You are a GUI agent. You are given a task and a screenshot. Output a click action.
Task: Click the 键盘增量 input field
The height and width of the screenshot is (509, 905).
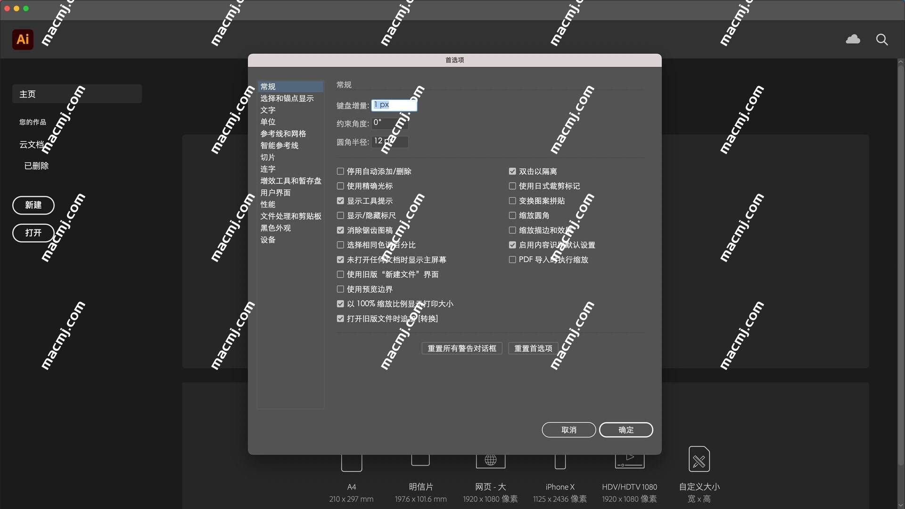pyautogui.click(x=394, y=105)
